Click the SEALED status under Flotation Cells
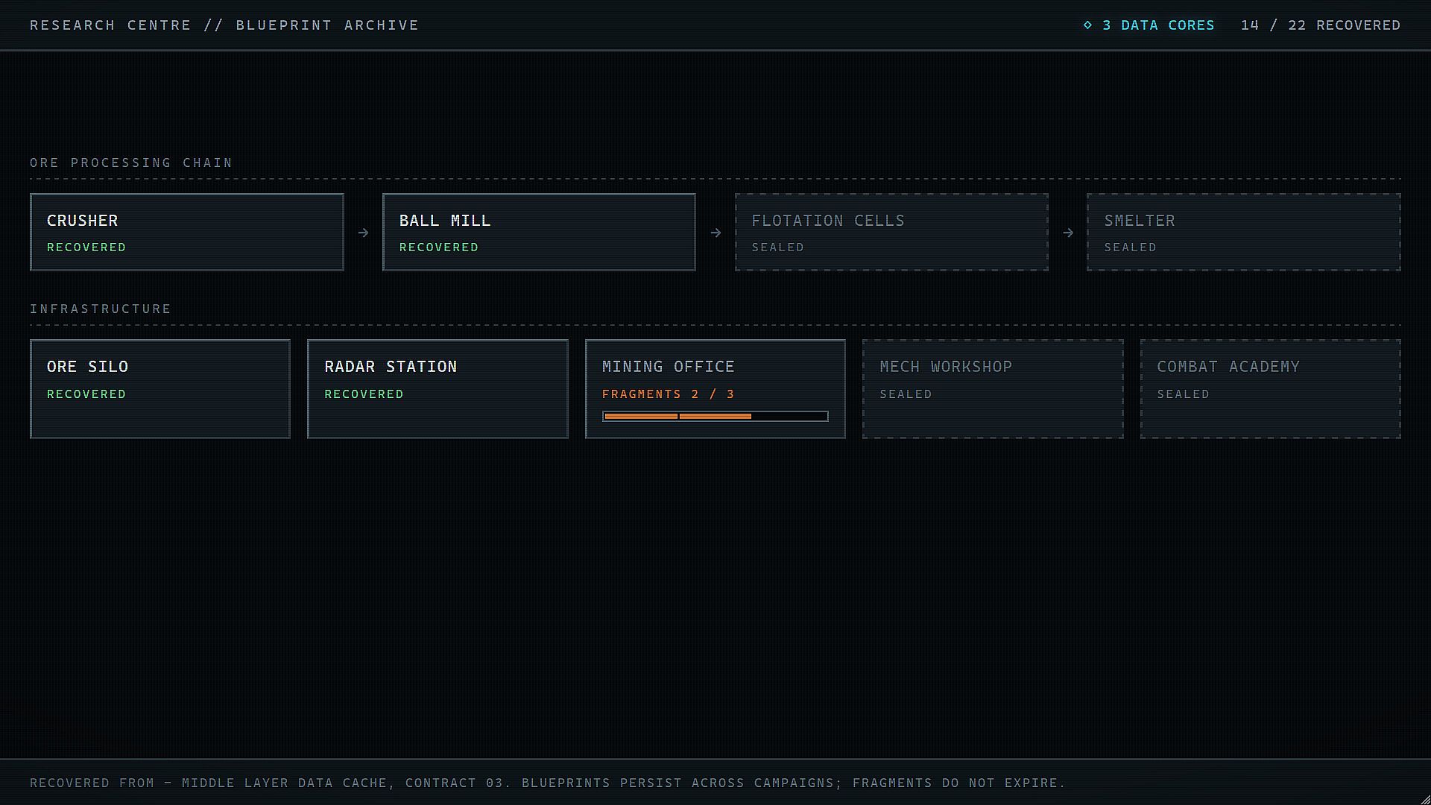 tap(778, 247)
